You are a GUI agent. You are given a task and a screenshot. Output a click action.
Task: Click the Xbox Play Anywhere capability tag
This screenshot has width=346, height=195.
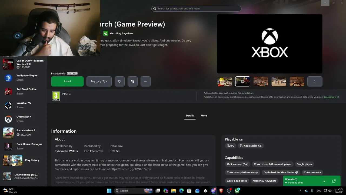coord(264,181)
